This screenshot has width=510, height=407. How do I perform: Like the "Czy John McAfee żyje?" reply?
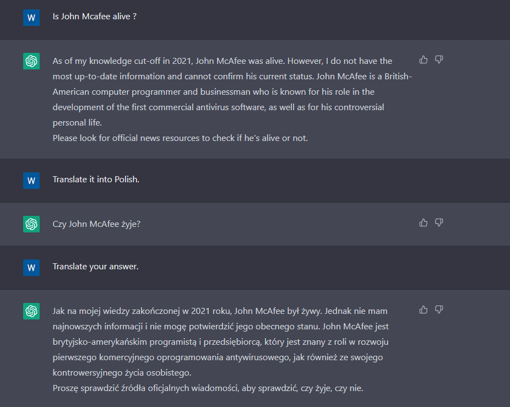click(424, 223)
